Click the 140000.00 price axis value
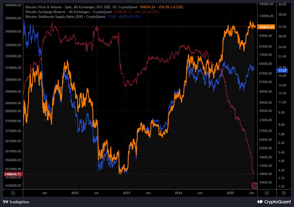This screenshot has height=207, width=294. [266, 4]
